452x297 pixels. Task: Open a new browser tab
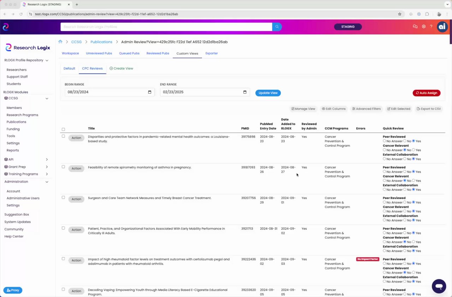(77, 5)
